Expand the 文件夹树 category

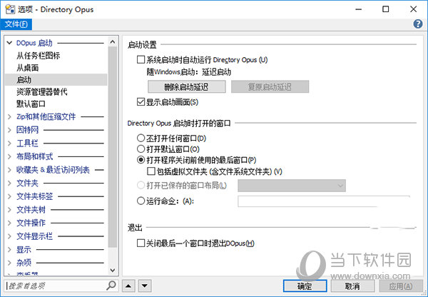point(9,210)
